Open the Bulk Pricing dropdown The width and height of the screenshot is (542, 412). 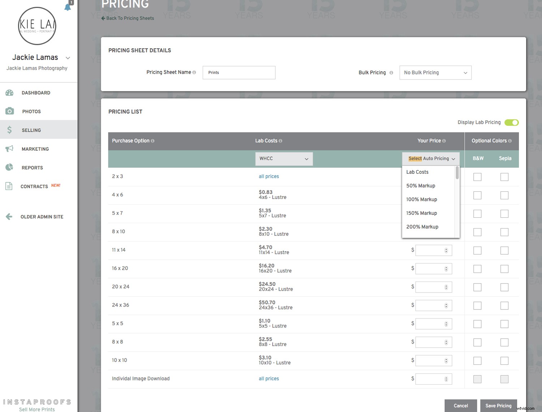435,73
